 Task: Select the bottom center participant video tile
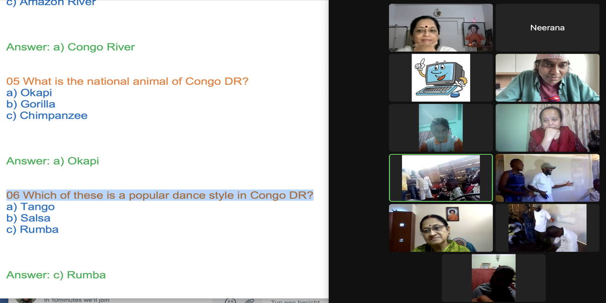point(494,278)
